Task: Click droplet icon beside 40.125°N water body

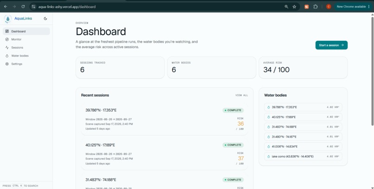Action: 269,117
